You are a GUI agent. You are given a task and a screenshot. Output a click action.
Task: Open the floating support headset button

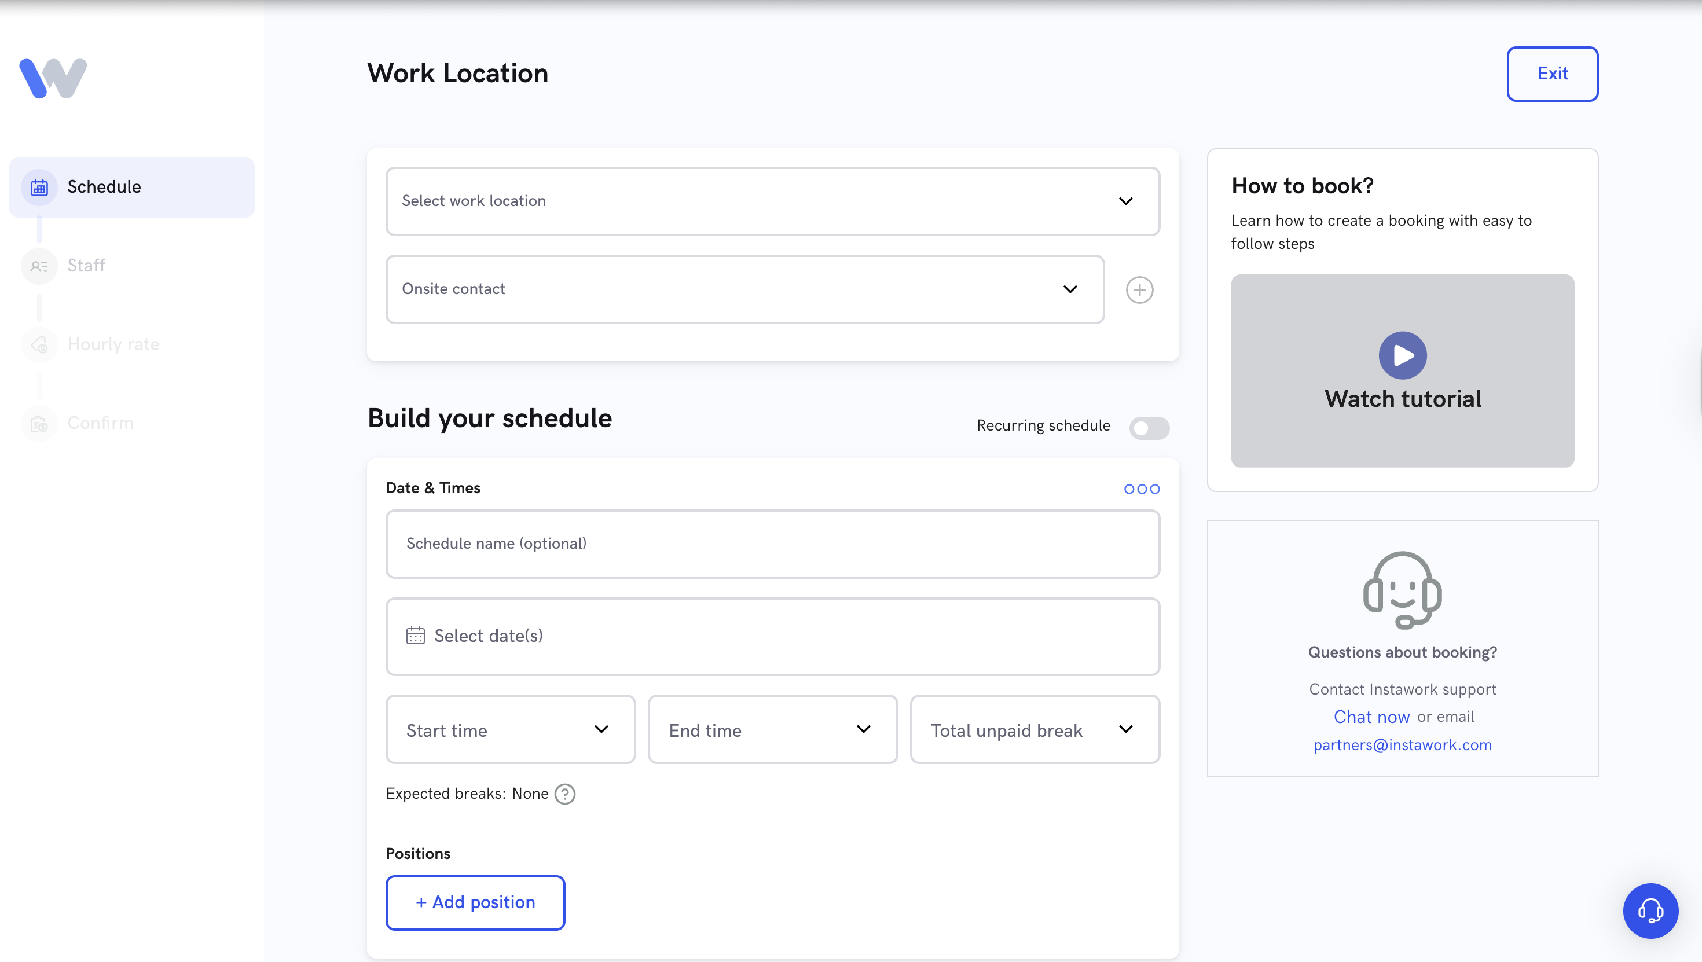click(x=1650, y=910)
